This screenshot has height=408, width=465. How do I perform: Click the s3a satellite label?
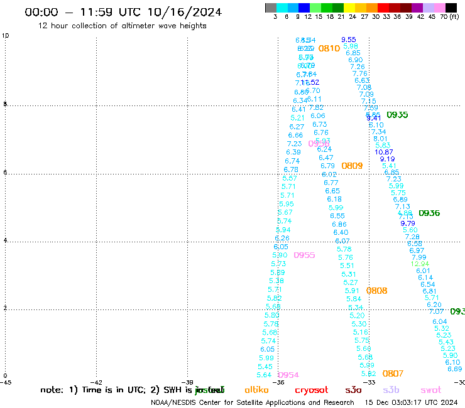(353, 390)
